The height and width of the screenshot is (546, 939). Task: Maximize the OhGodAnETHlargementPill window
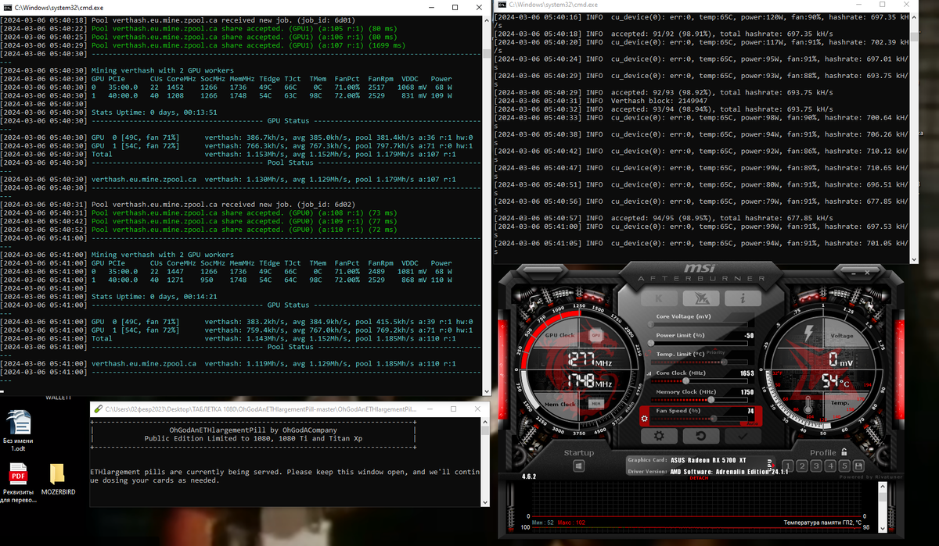453,409
